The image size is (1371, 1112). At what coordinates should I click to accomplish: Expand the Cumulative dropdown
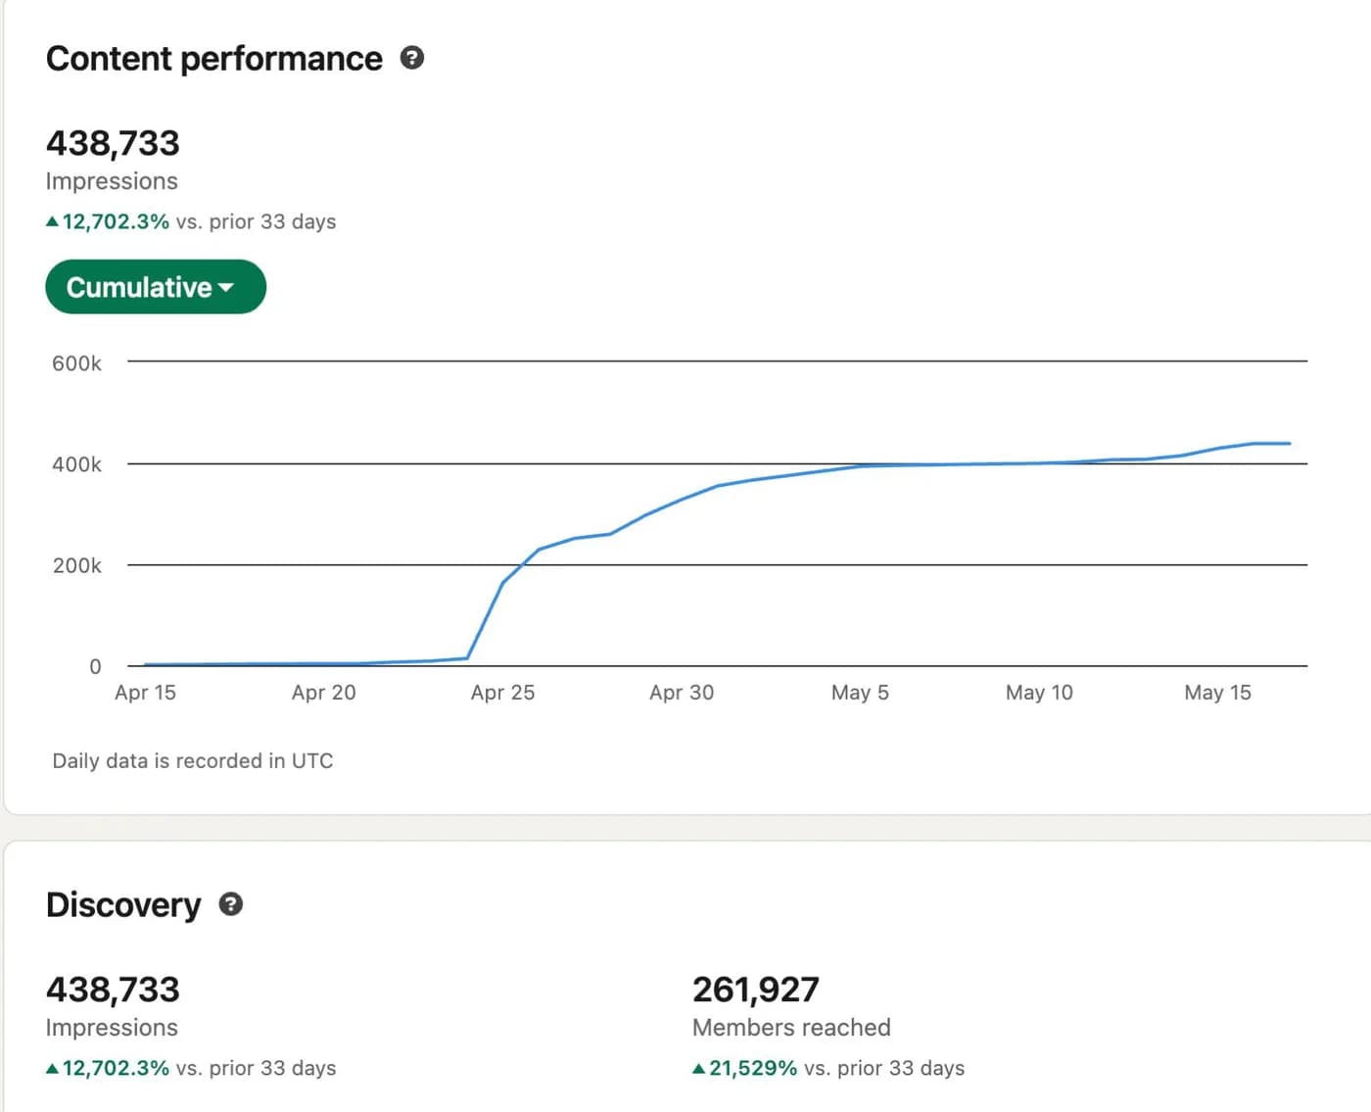pos(156,287)
